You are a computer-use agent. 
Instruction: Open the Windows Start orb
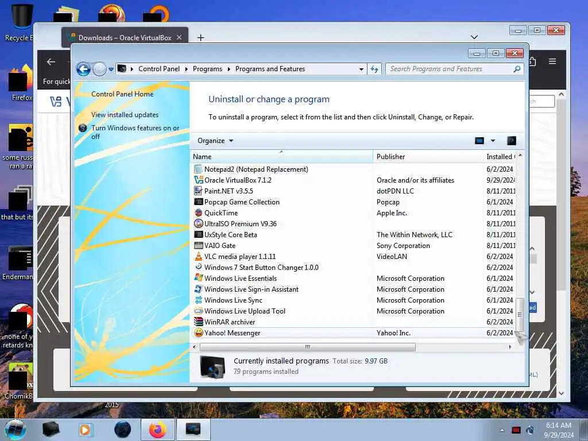[x=16, y=430]
